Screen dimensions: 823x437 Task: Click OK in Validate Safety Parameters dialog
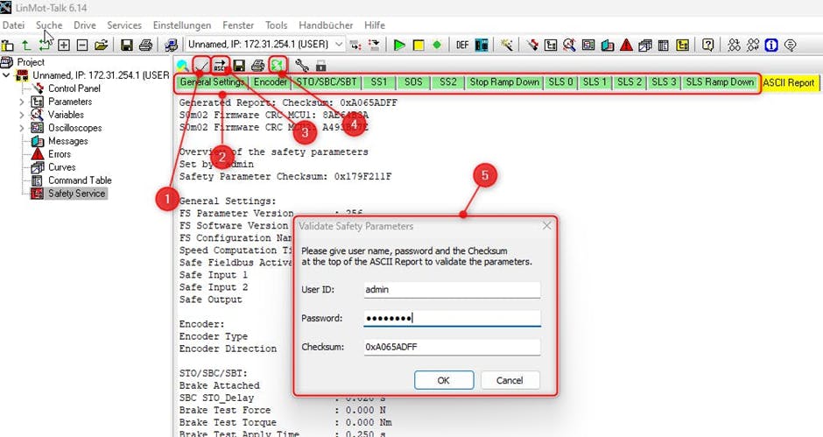point(443,381)
